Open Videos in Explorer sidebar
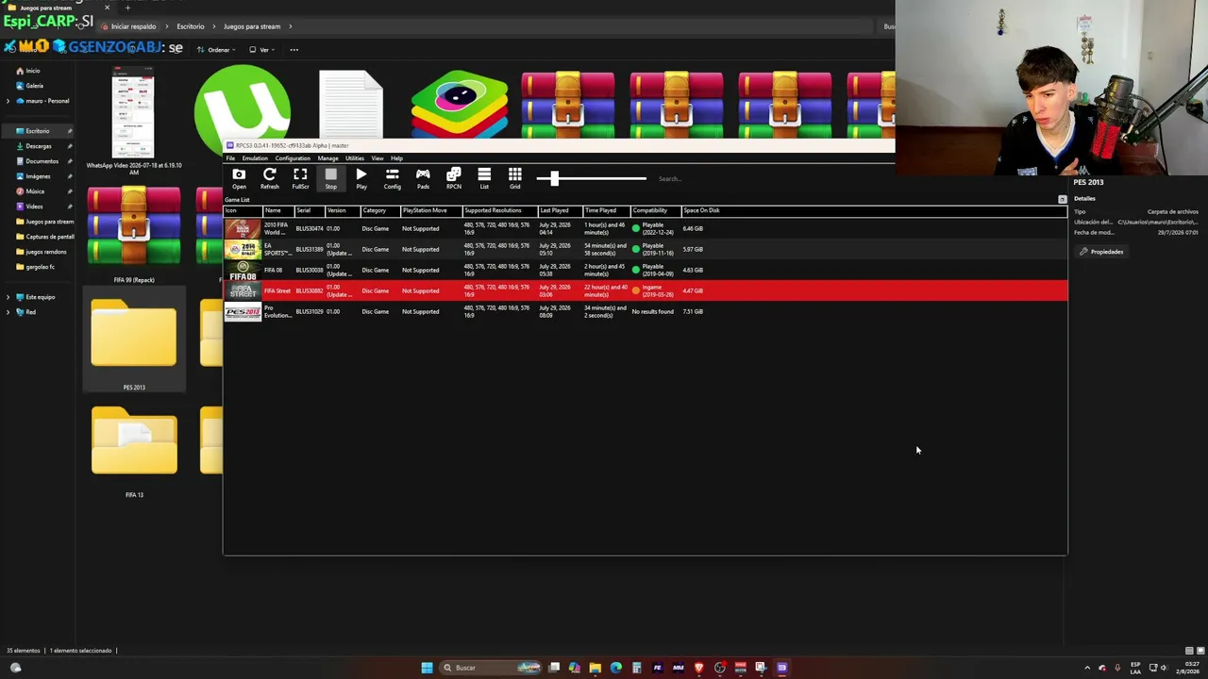 point(34,207)
